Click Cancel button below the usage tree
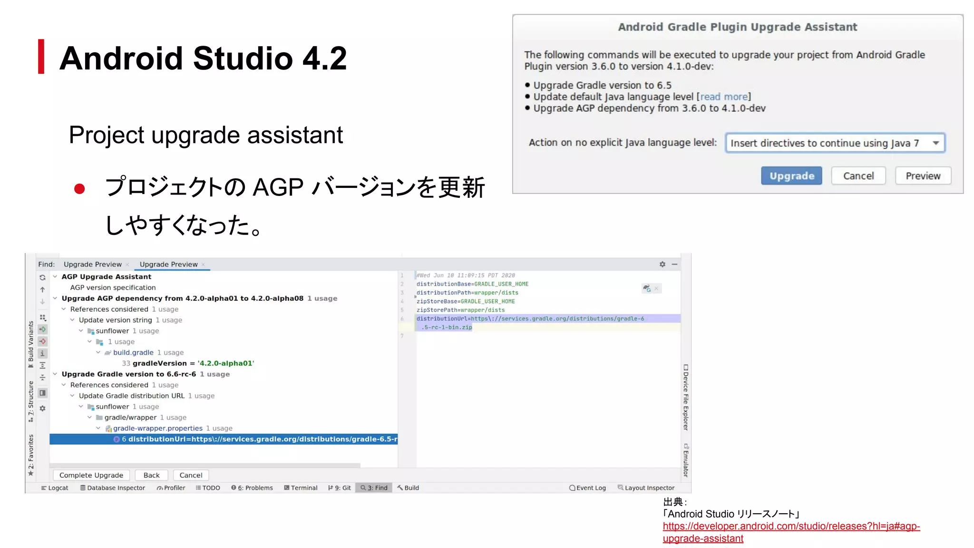This screenshot has height=548, width=974. click(x=191, y=475)
